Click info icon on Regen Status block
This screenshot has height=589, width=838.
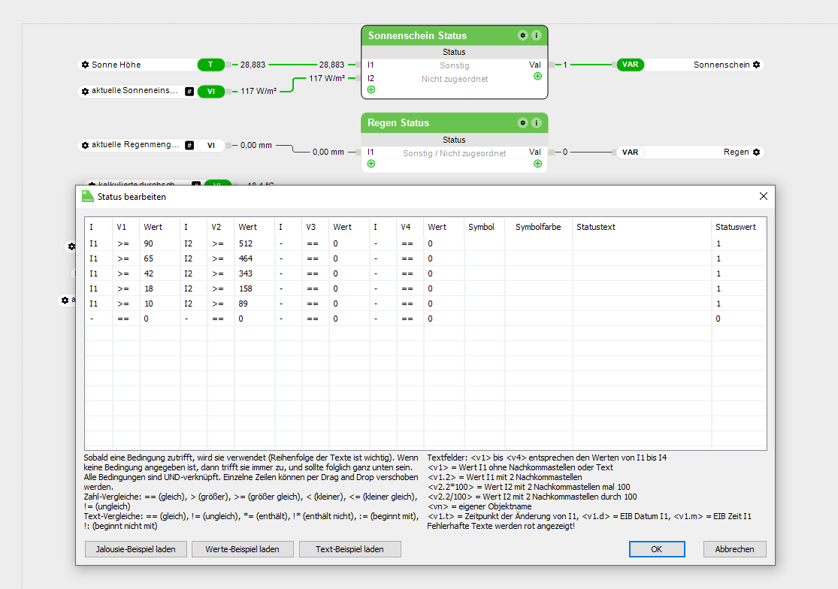point(536,122)
